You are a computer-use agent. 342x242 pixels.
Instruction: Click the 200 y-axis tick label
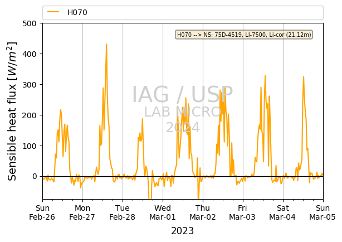[30, 115]
